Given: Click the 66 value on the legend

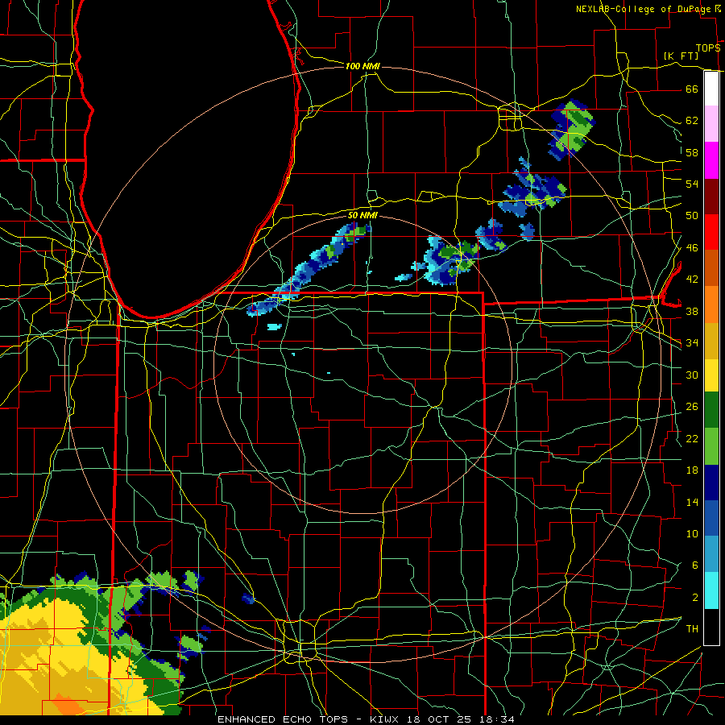Looking at the screenshot, I should pyautogui.click(x=692, y=89).
